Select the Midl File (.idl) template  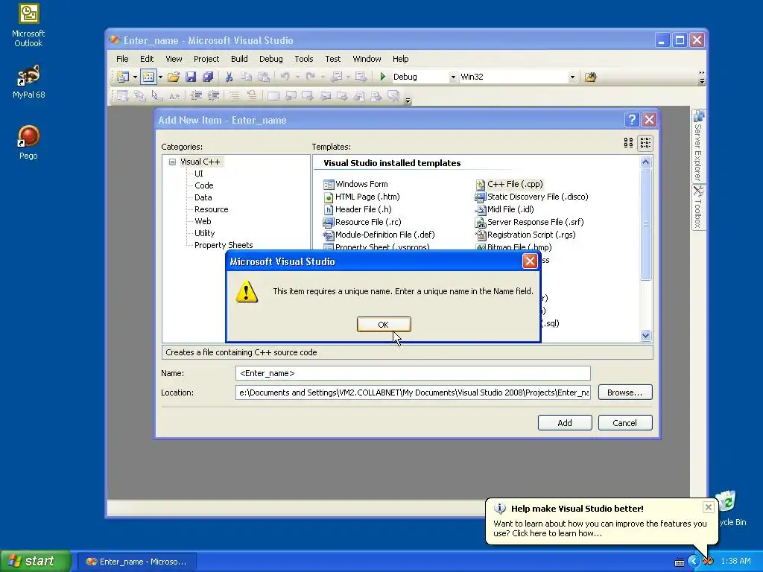coord(505,209)
